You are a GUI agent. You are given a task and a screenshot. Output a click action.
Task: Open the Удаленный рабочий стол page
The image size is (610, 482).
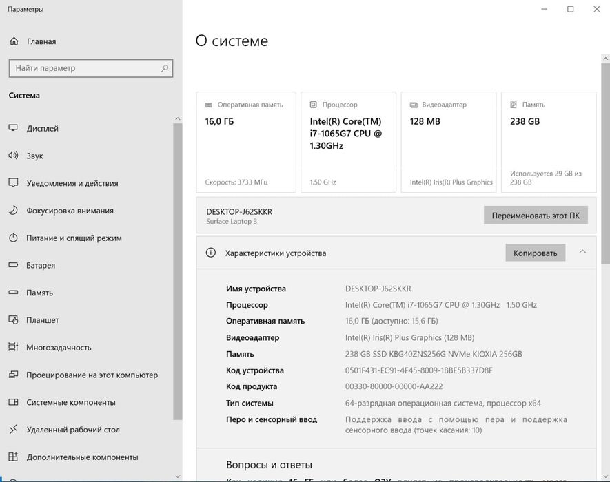pyautogui.click(x=73, y=430)
